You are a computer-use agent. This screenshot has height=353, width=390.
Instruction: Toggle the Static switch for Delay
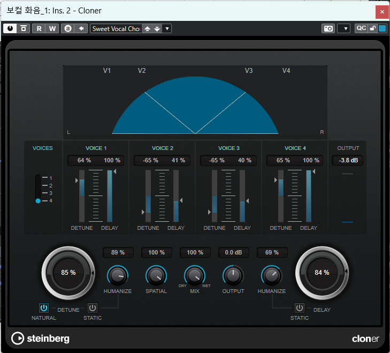300,308
